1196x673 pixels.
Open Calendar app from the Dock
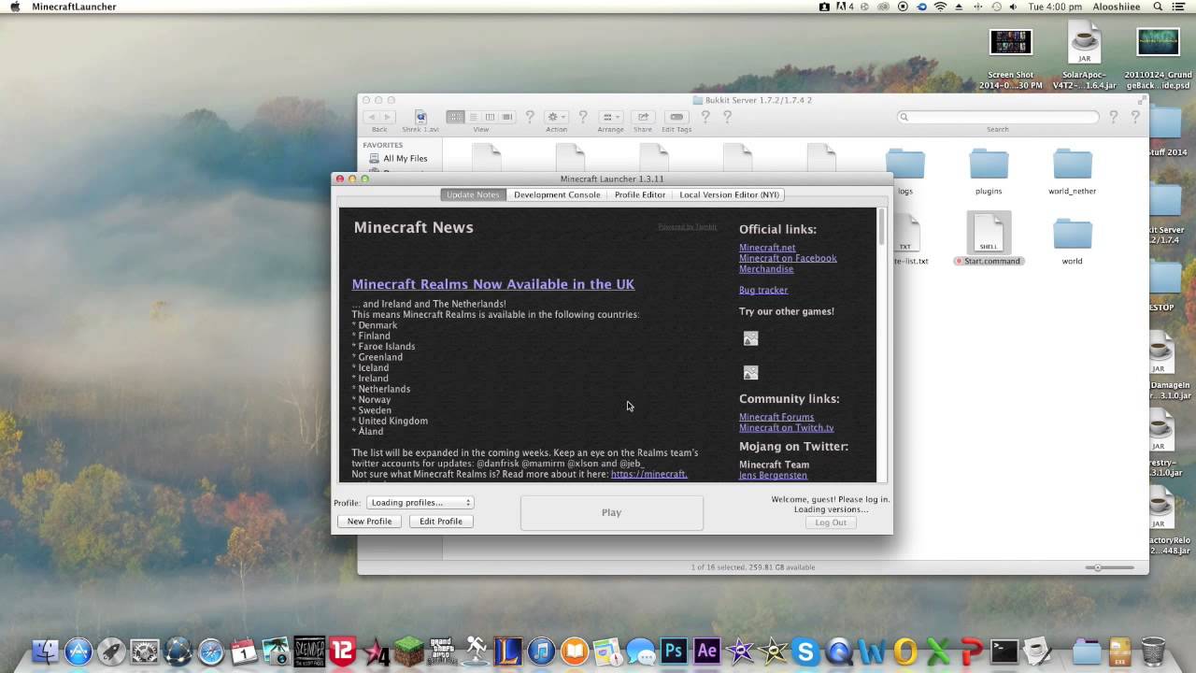pos(244,652)
